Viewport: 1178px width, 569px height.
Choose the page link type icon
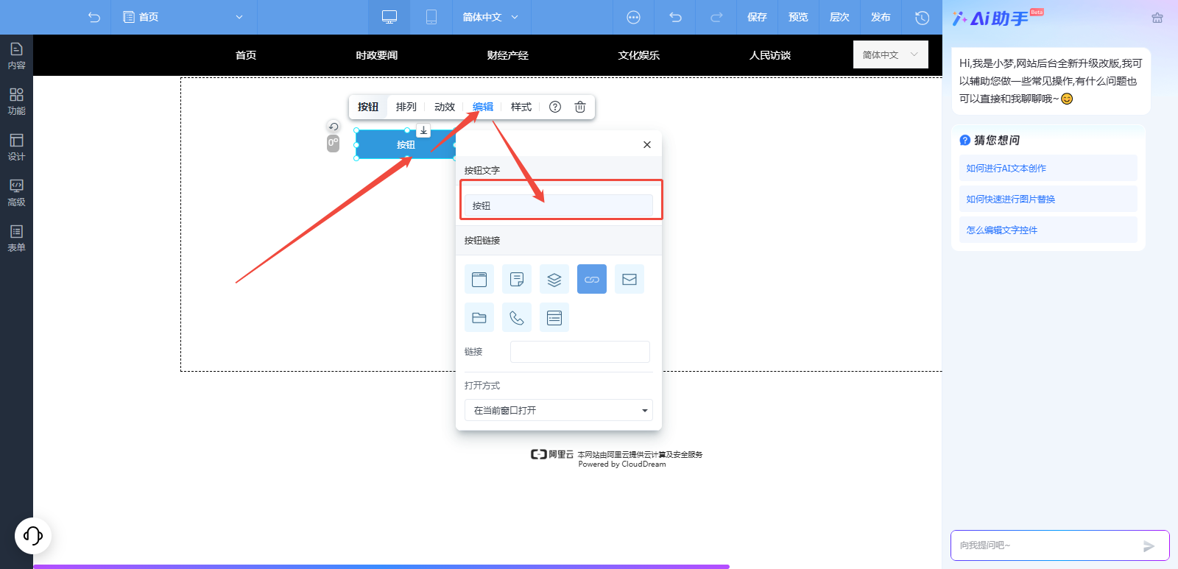(x=479, y=279)
